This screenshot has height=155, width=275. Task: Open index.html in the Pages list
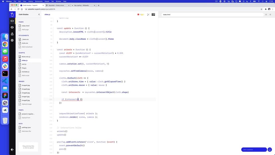26,26
